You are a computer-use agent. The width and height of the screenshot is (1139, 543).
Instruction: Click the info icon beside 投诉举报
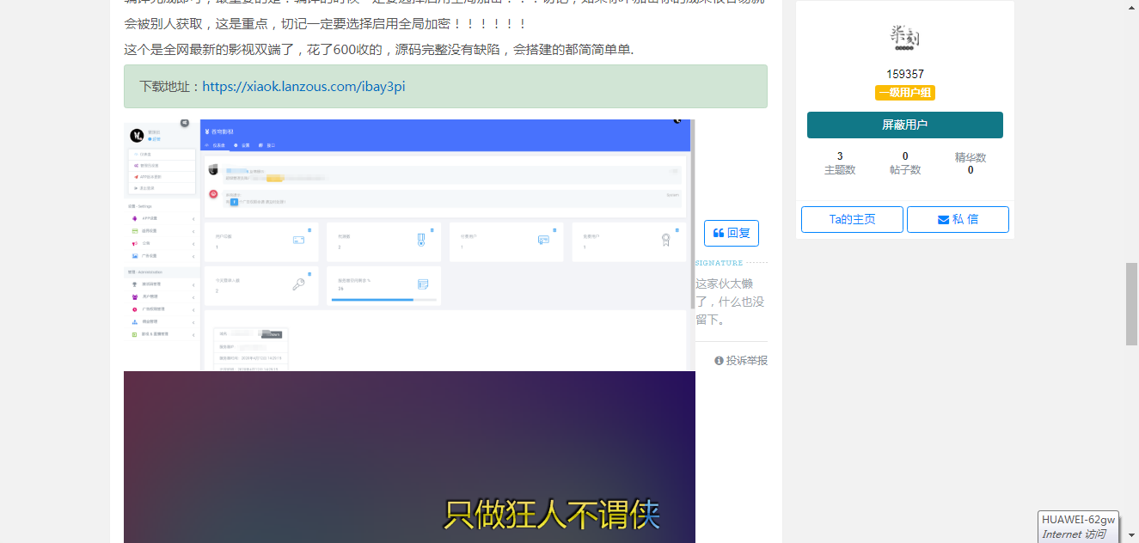pos(719,361)
